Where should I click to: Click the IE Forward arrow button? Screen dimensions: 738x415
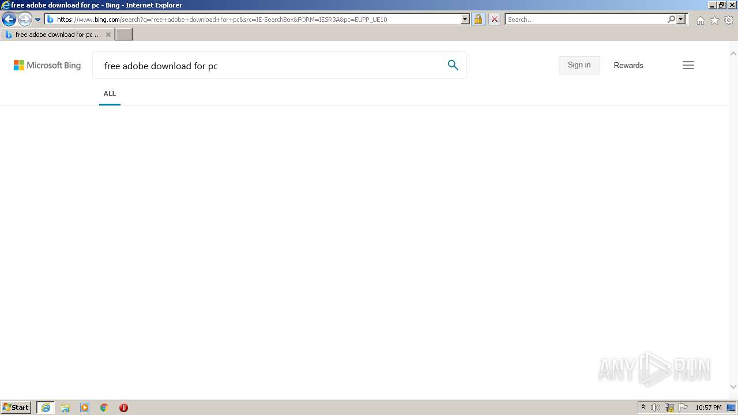(x=25, y=19)
